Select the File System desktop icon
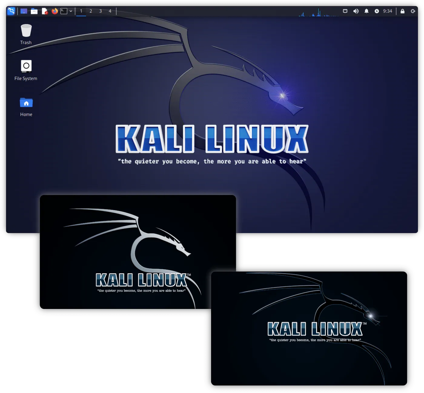 coord(26,70)
